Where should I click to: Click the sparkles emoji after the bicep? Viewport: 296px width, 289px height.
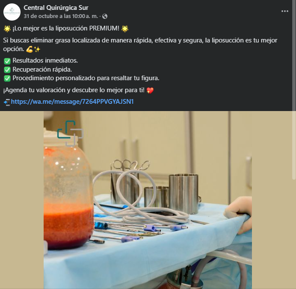[37, 49]
